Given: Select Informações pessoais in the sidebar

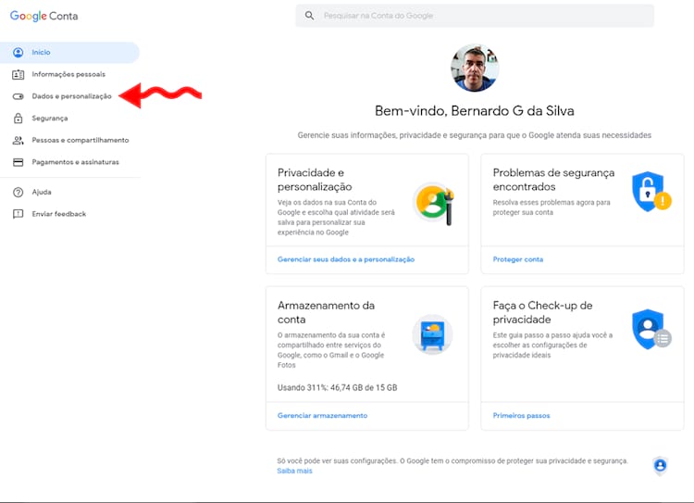Looking at the screenshot, I should [x=68, y=74].
